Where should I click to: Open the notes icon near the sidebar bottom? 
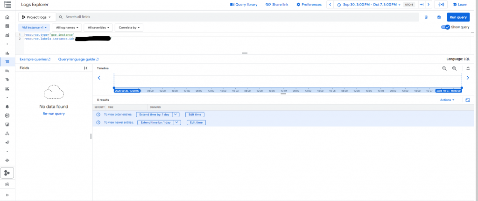[x=7, y=184]
